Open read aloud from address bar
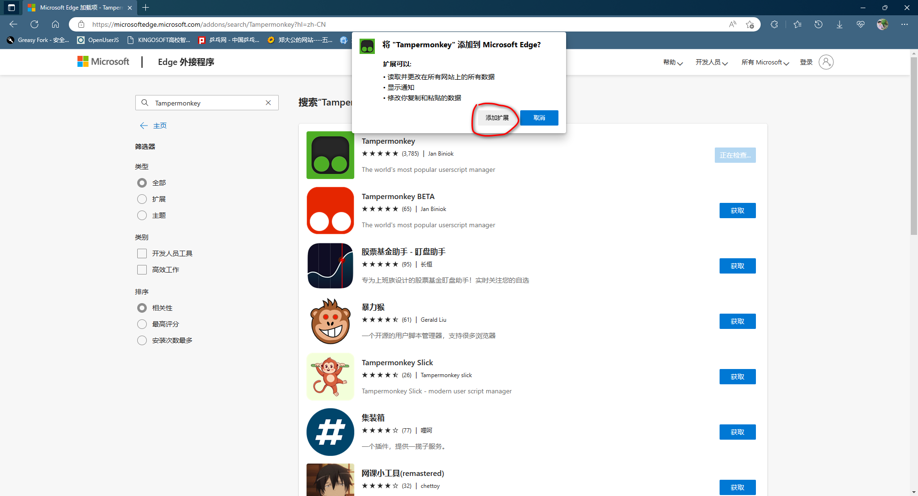The image size is (918, 496). point(732,24)
